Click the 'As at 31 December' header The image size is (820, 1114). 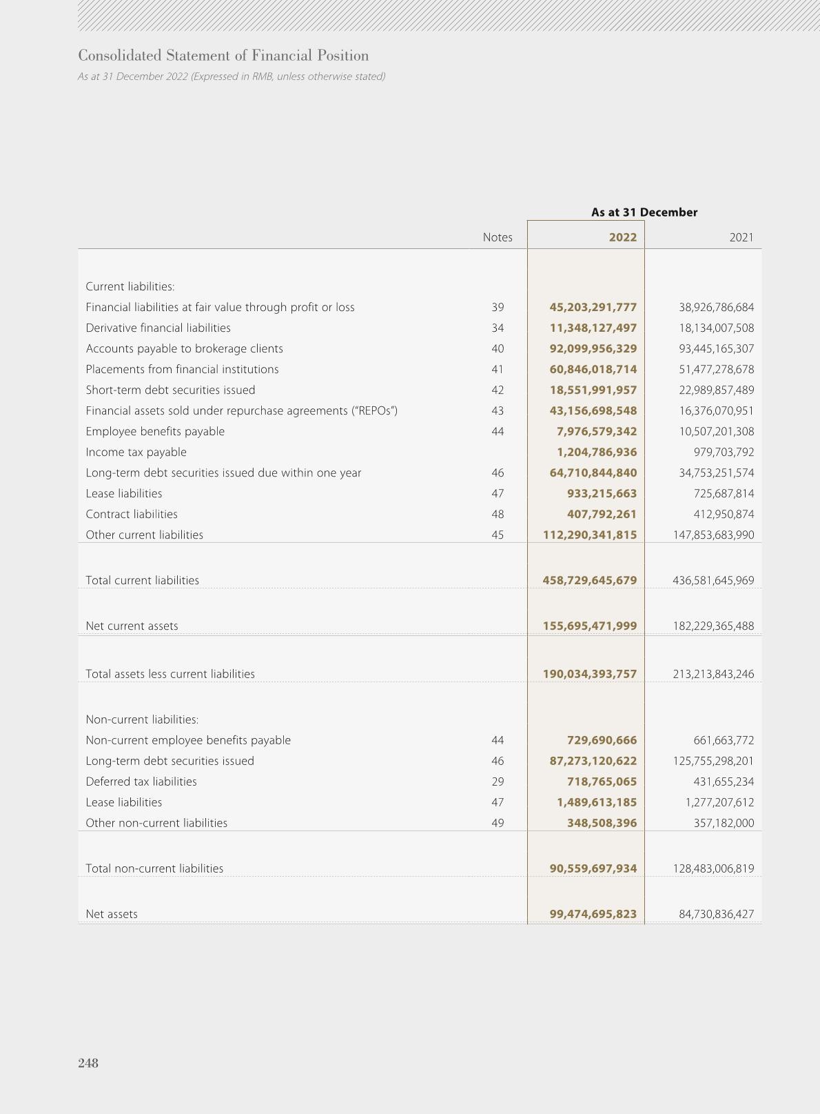pyautogui.click(x=644, y=212)
